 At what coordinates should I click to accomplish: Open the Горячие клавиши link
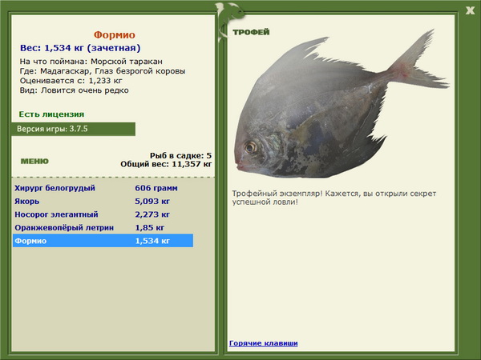(x=264, y=343)
